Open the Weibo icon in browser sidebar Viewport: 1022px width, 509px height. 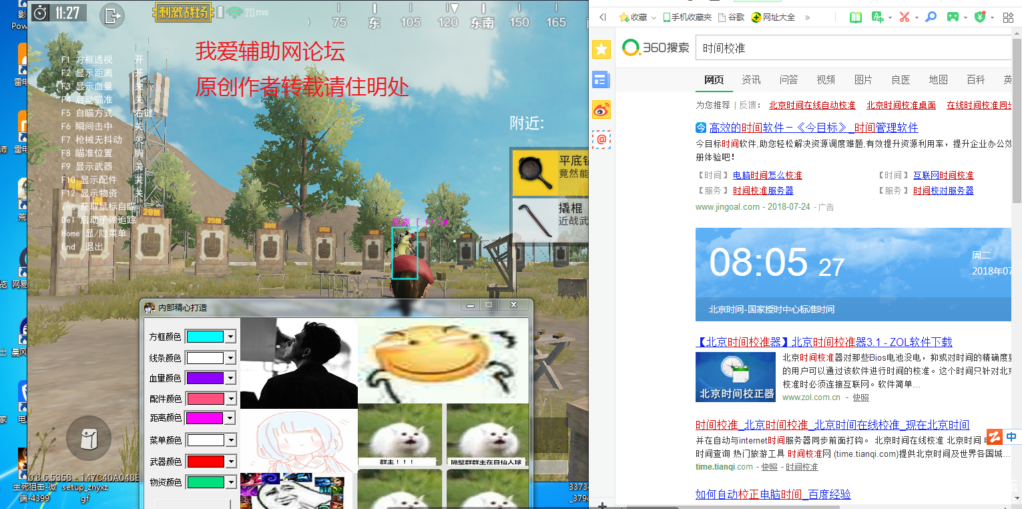[x=601, y=110]
